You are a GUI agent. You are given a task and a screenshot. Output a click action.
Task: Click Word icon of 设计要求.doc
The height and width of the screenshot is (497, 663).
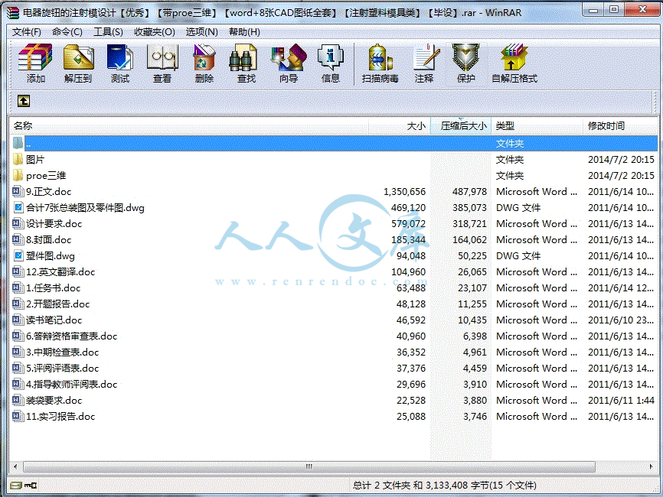(x=18, y=223)
